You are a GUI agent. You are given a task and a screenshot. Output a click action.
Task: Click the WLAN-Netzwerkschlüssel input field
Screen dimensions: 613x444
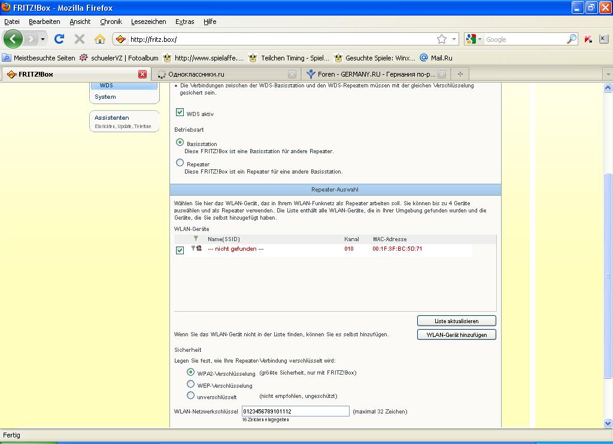click(296, 411)
